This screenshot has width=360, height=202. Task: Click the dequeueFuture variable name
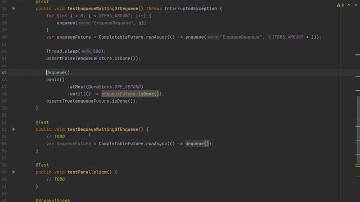pos(74,144)
